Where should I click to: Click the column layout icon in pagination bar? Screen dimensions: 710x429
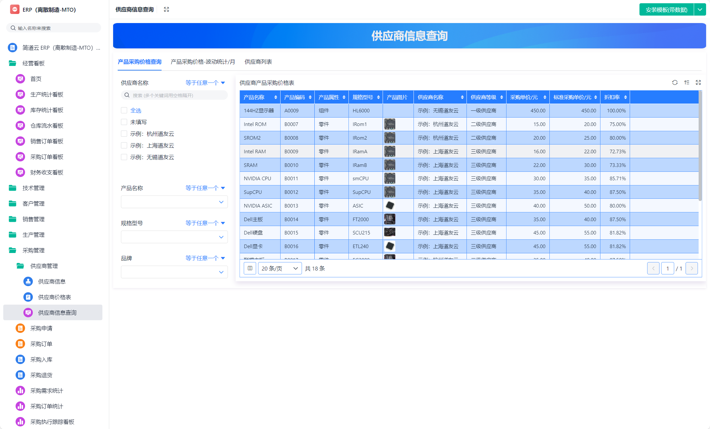coord(250,268)
